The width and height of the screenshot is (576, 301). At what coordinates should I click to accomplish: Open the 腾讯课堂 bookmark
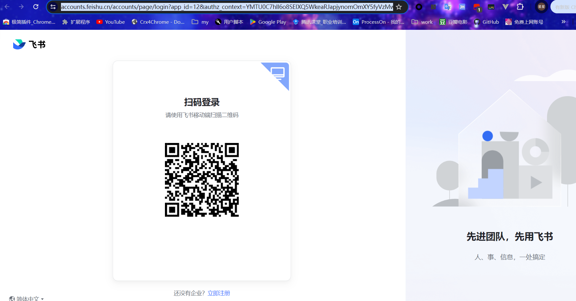[319, 22]
